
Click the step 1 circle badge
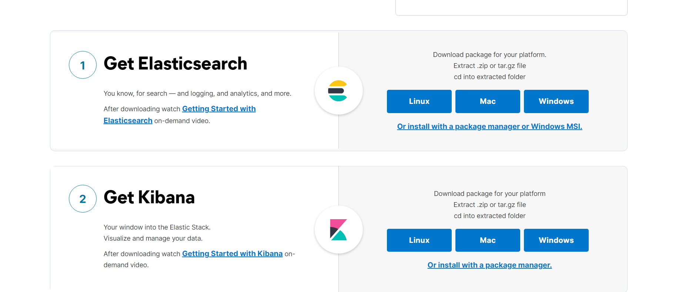(83, 65)
